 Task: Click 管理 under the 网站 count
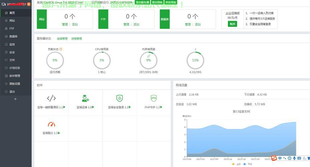coord(65,24)
